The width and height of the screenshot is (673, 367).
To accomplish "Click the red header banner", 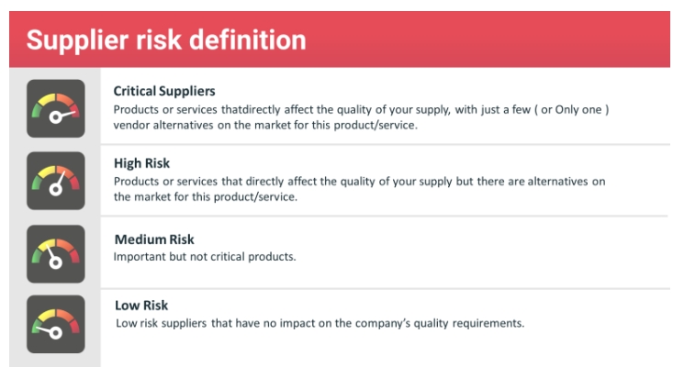I will [x=340, y=39].
